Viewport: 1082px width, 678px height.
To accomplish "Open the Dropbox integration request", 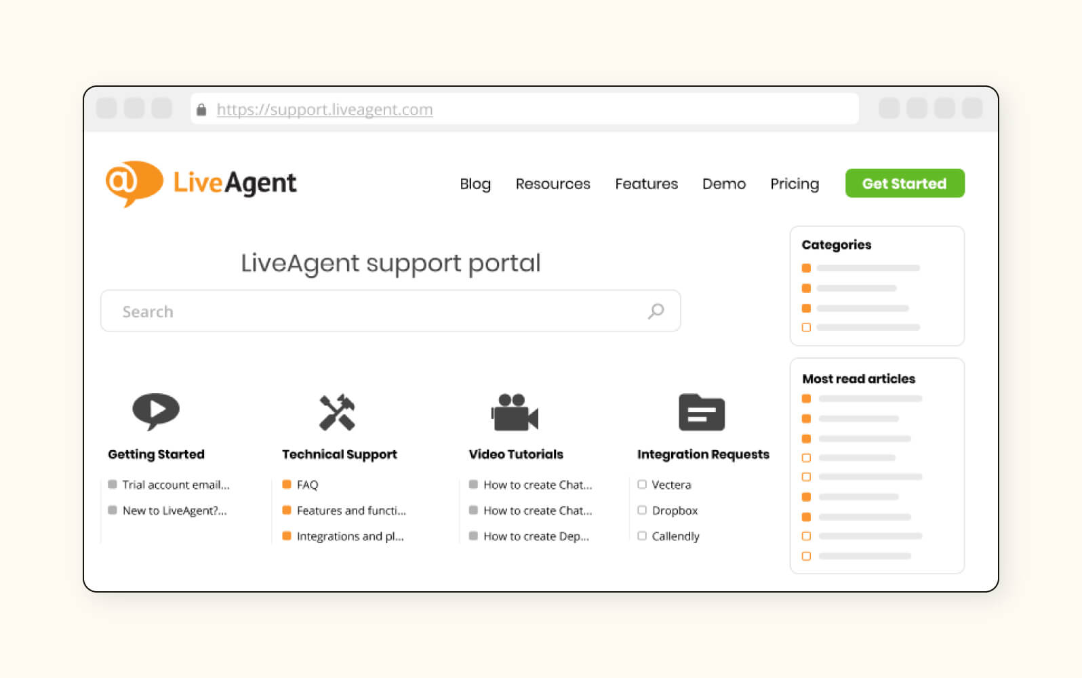I will (x=675, y=511).
